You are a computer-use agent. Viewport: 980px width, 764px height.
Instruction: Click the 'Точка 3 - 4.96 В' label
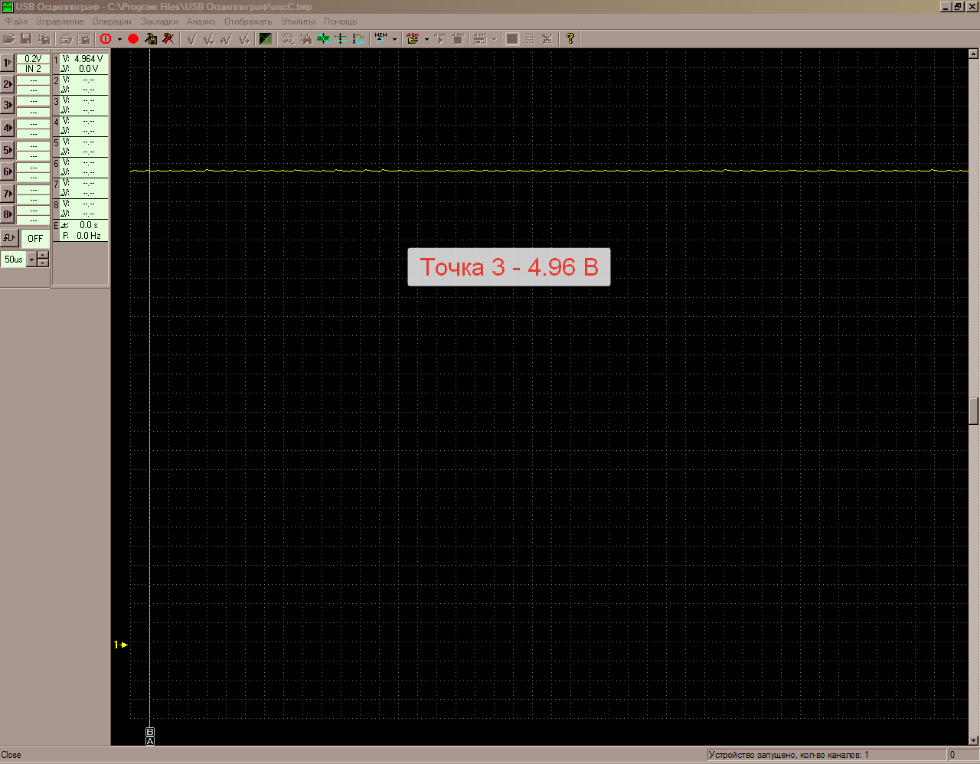pyautogui.click(x=509, y=267)
